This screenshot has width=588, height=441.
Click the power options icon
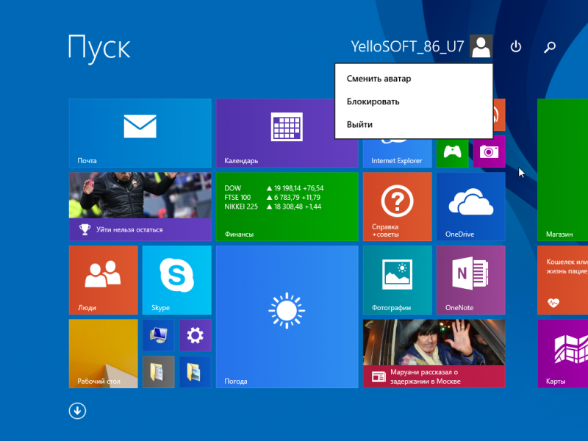tap(516, 46)
